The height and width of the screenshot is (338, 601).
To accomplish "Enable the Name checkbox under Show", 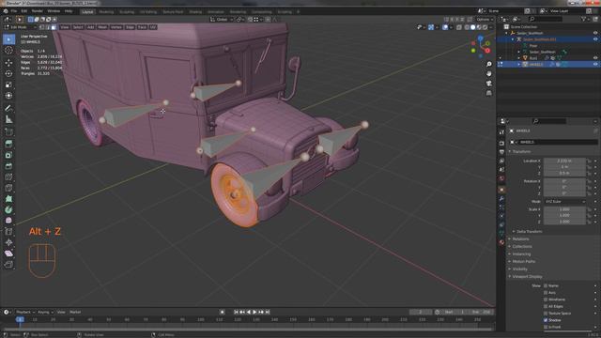I will click(546, 285).
